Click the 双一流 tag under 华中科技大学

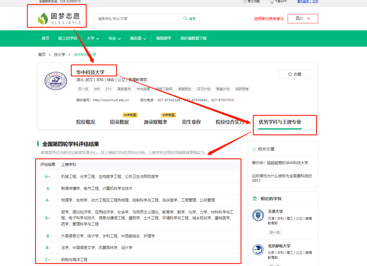coord(83,89)
